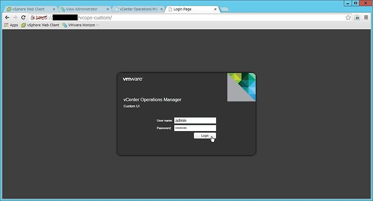
Task: Click the 'vCenter Operations Manager' title text
Action: coord(152,99)
